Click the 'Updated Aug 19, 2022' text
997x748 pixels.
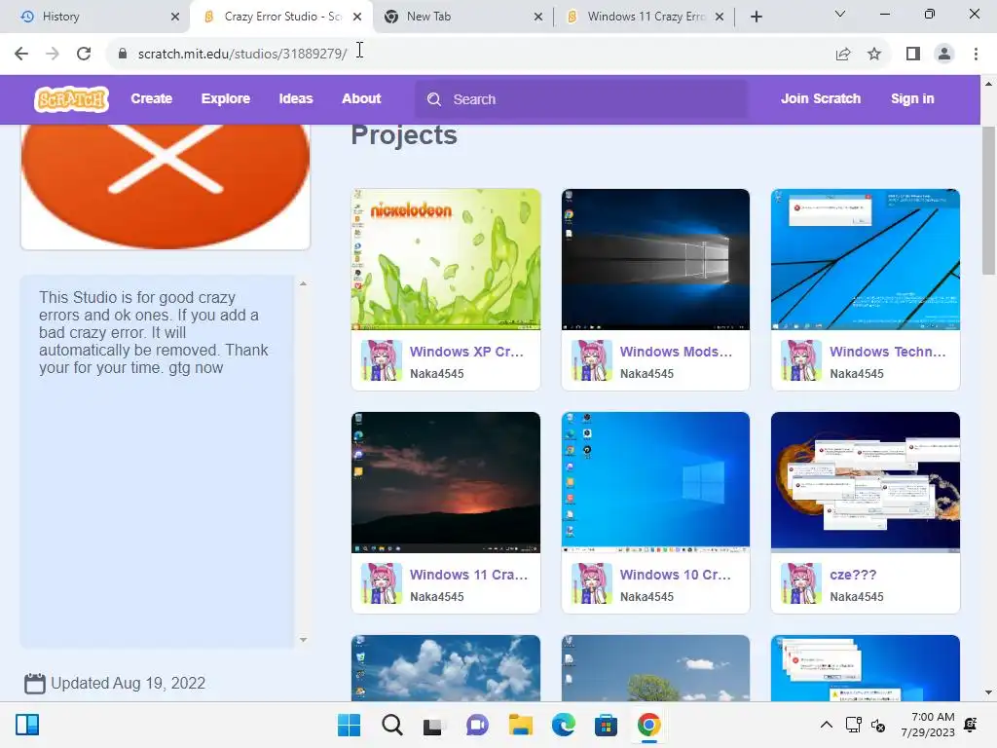[x=128, y=683]
